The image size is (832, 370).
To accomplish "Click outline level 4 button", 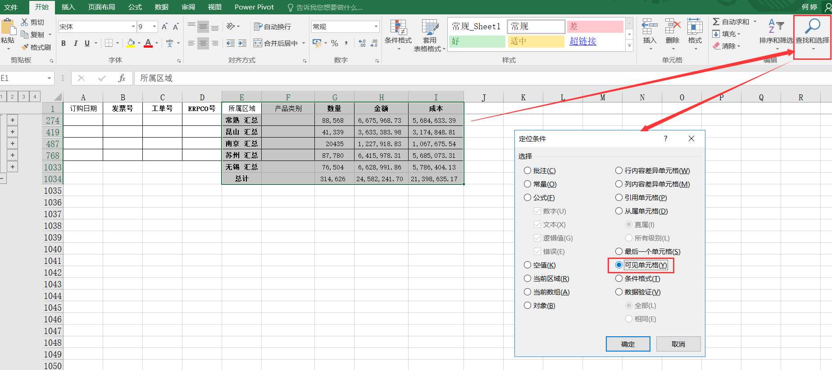I will pyautogui.click(x=35, y=96).
